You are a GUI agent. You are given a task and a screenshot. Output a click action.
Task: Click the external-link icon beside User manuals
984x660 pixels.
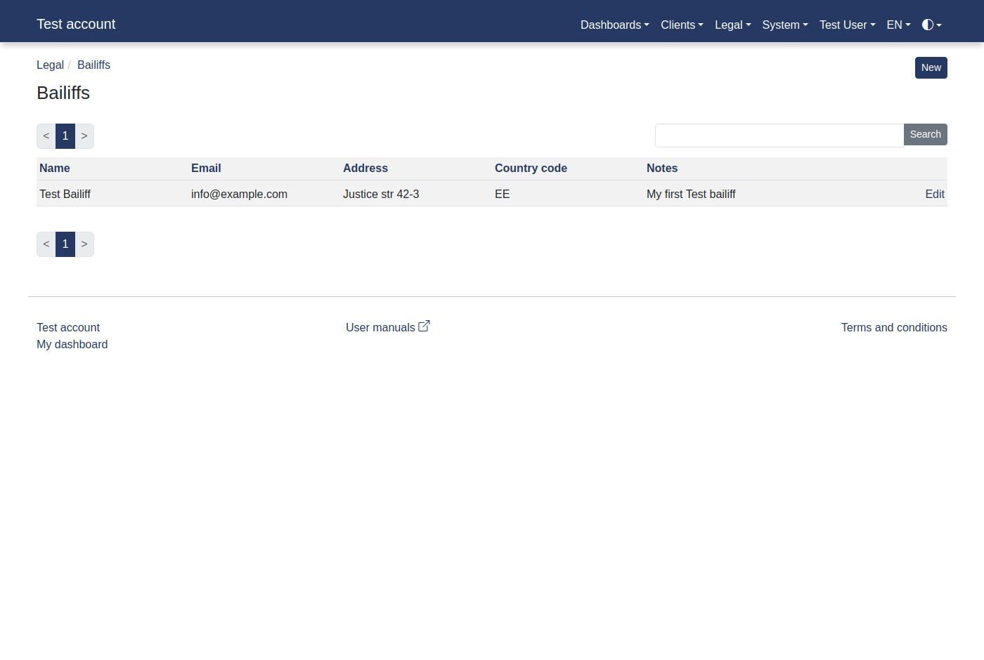425,325
